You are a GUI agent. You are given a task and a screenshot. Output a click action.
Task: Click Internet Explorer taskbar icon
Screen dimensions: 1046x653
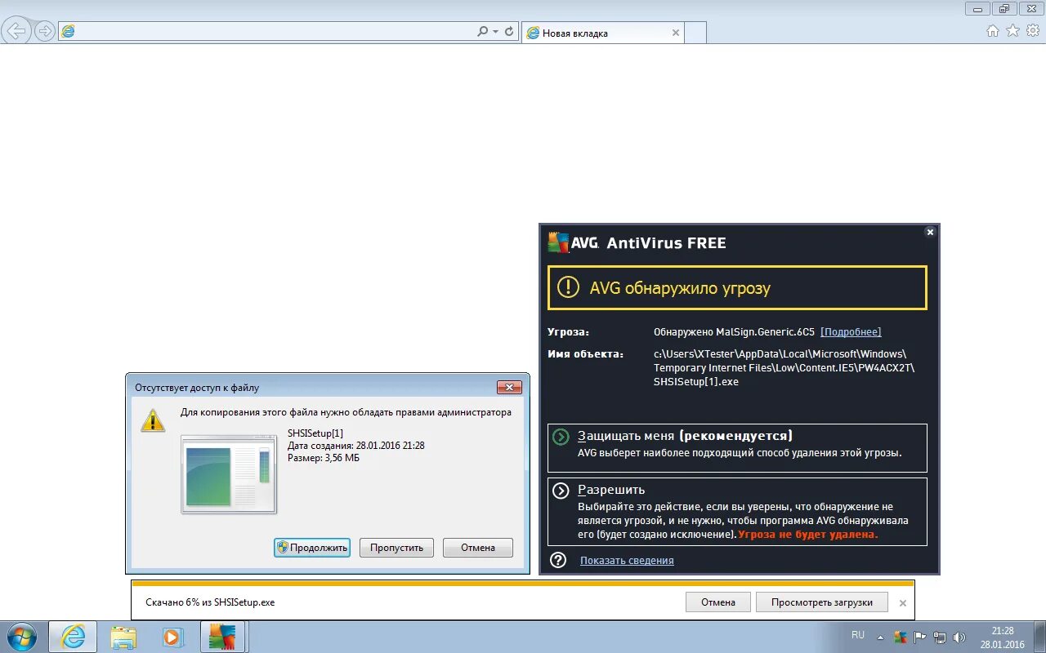click(x=73, y=637)
